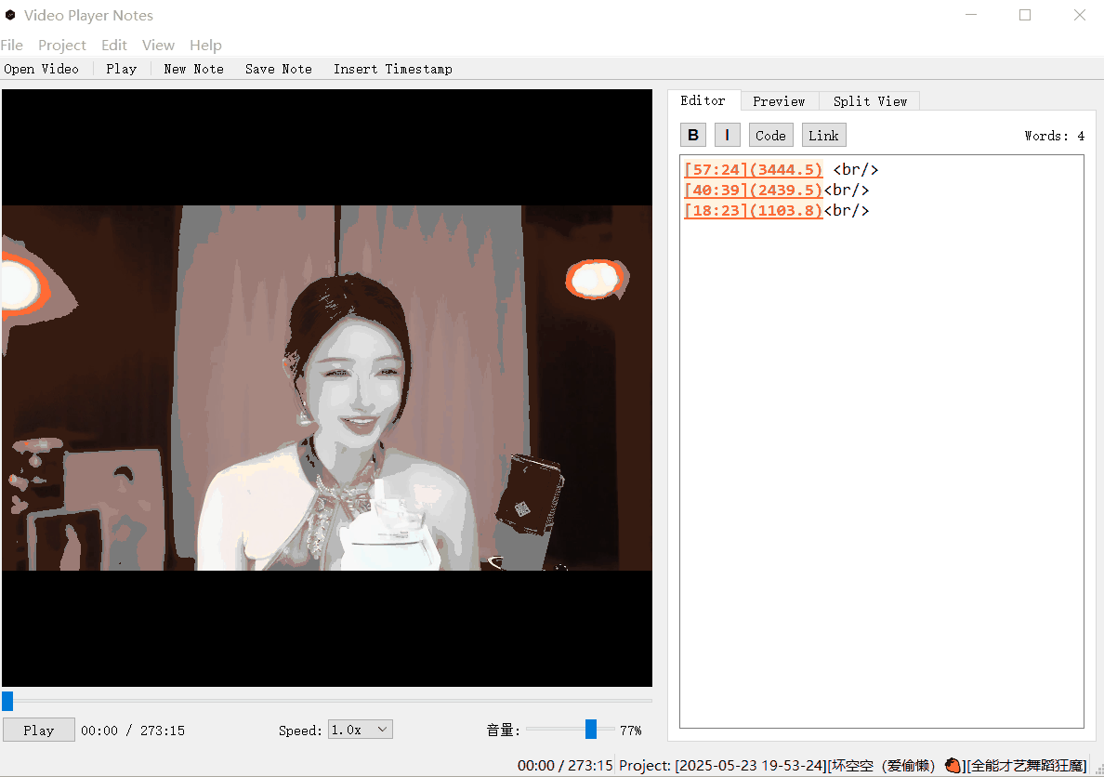Follow the [57:24](3444.5) timestamp link
This screenshot has width=1104, height=777.
[x=753, y=169]
